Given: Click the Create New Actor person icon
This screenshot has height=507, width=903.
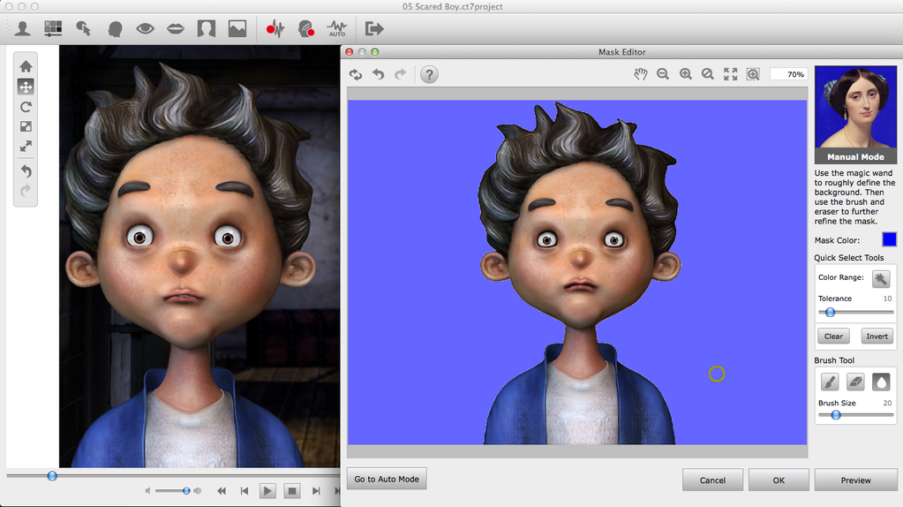Looking at the screenshot, I should [x=23, y=28].
